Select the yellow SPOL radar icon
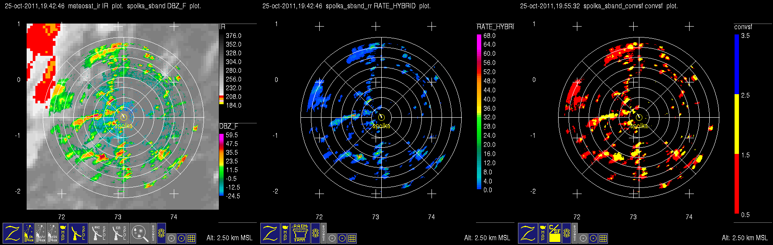 pyautogui.click(x=78, y=233)
